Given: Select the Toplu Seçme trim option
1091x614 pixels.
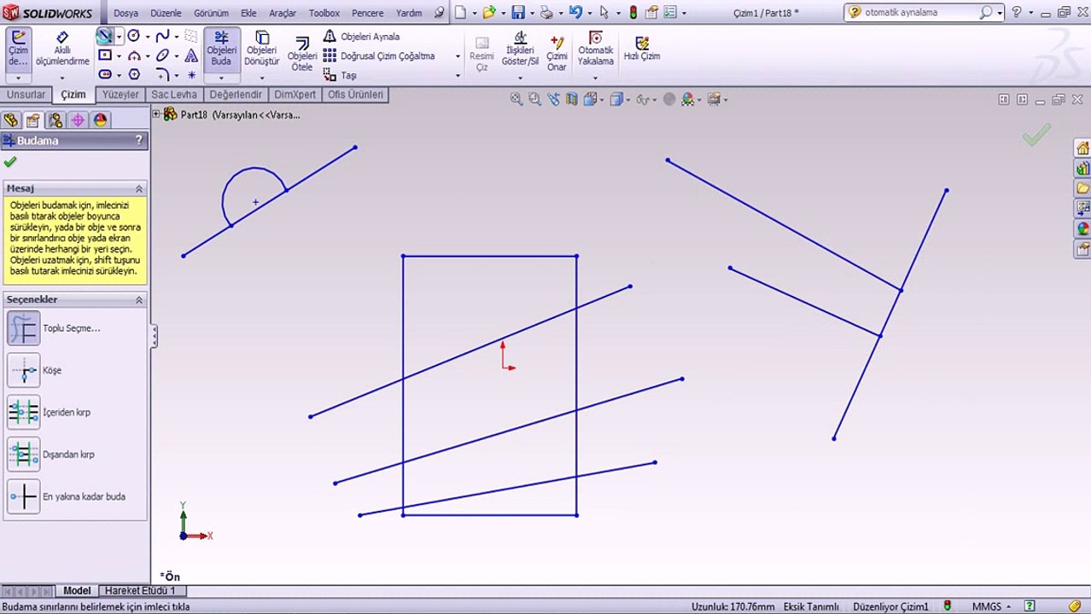Looking at the screenshot, I should (24, 328).
